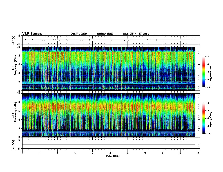223x172 pixels.
Task: Click the "2" kHz tick on ch.1 frequency axis
Action: [20, 82]
